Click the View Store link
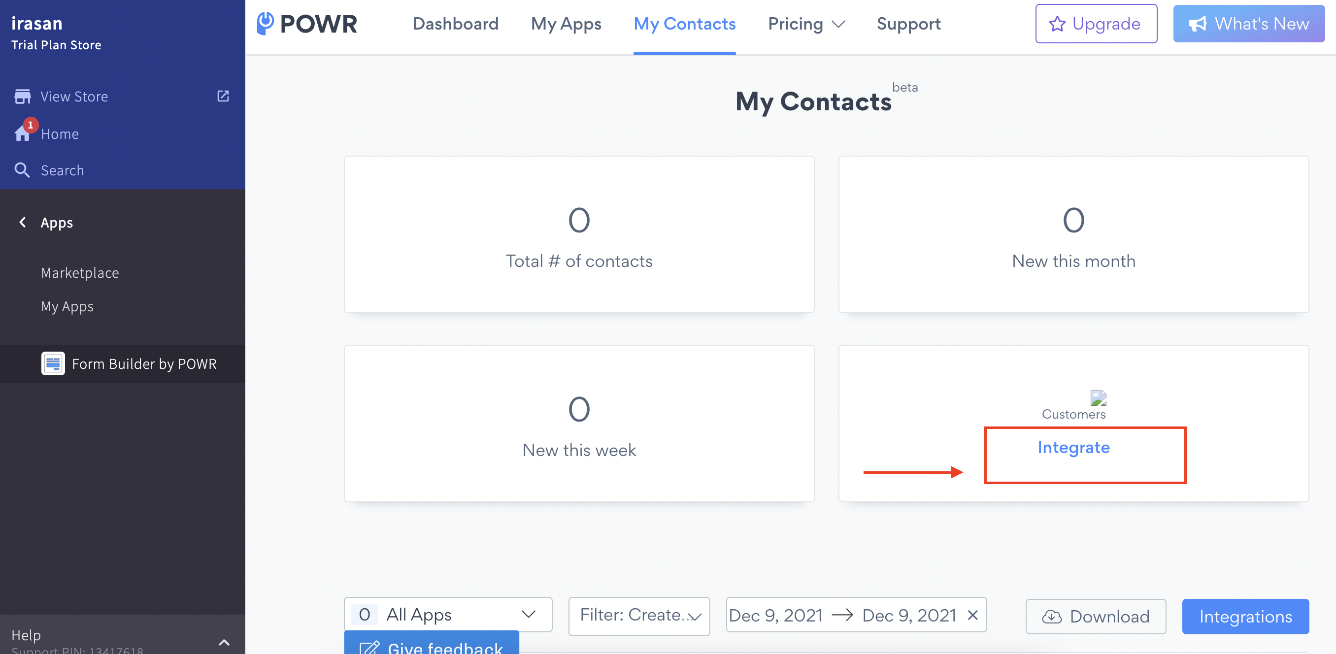Viewport: 1336px width, 654px height. (x=74, y=97)
